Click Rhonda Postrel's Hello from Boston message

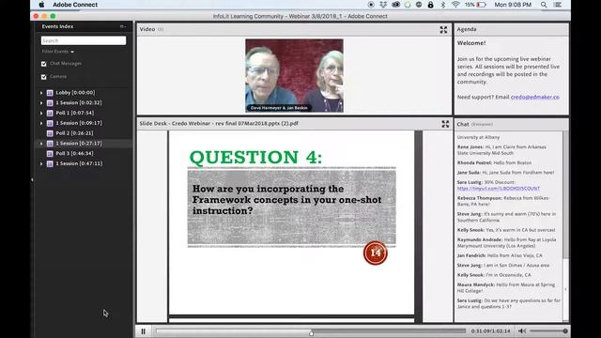coord(494,162)
